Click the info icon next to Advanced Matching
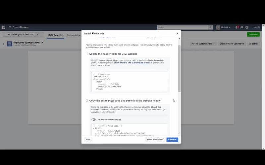This screenshot has height=165, width=265. pos(120,120)
